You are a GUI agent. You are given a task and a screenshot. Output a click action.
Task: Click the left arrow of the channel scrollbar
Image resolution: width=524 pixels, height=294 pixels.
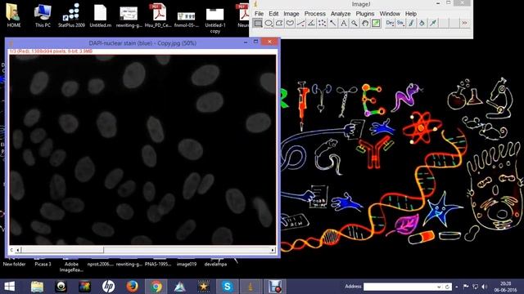[18, 250]
